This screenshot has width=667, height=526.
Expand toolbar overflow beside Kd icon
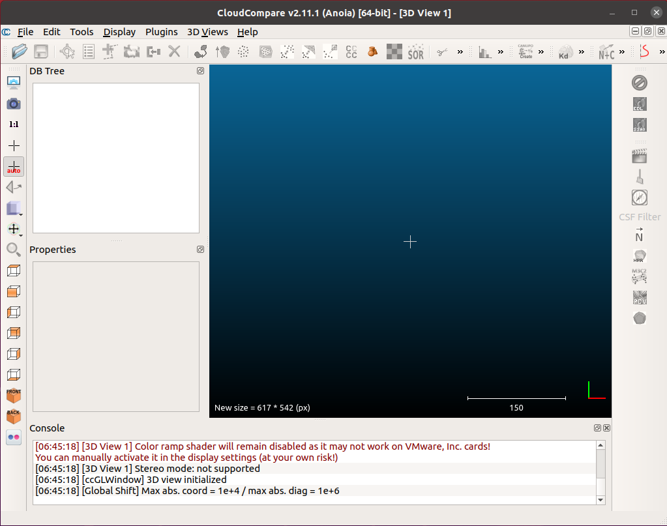(582, 52)
